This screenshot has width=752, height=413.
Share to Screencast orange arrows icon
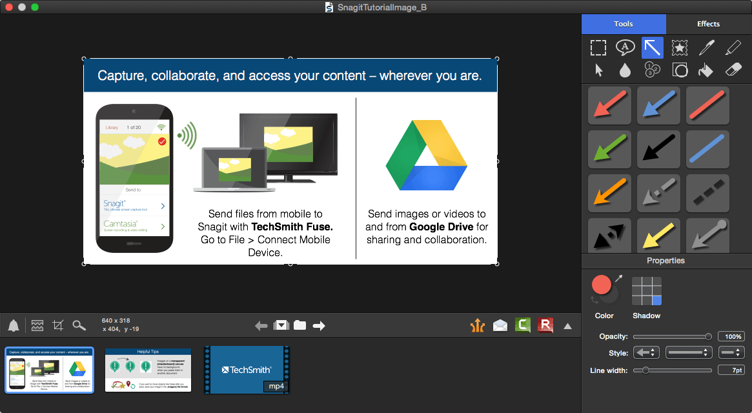(477, 326)
